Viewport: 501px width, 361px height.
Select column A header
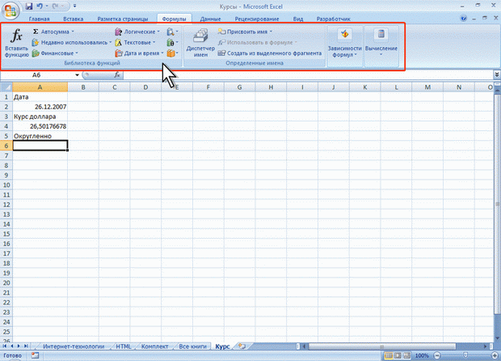(x=40, y=87)
